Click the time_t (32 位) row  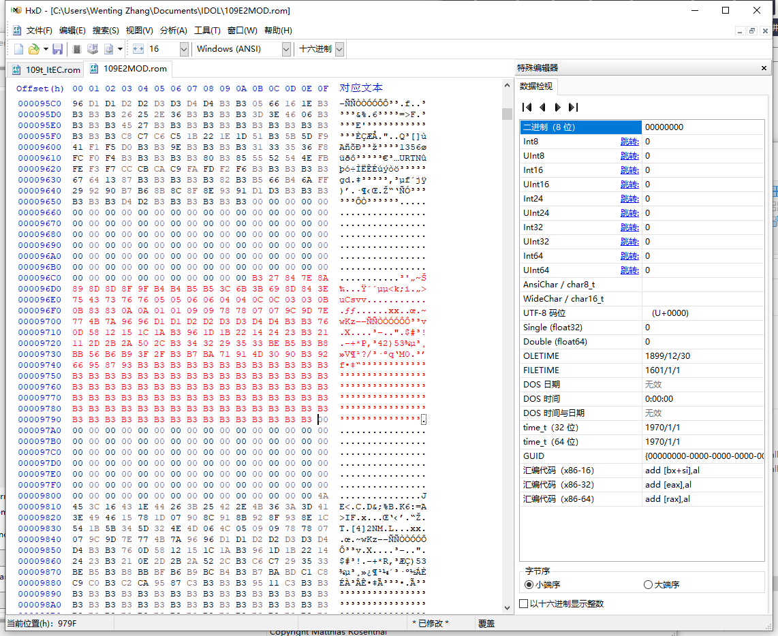[x=642, y=428]
